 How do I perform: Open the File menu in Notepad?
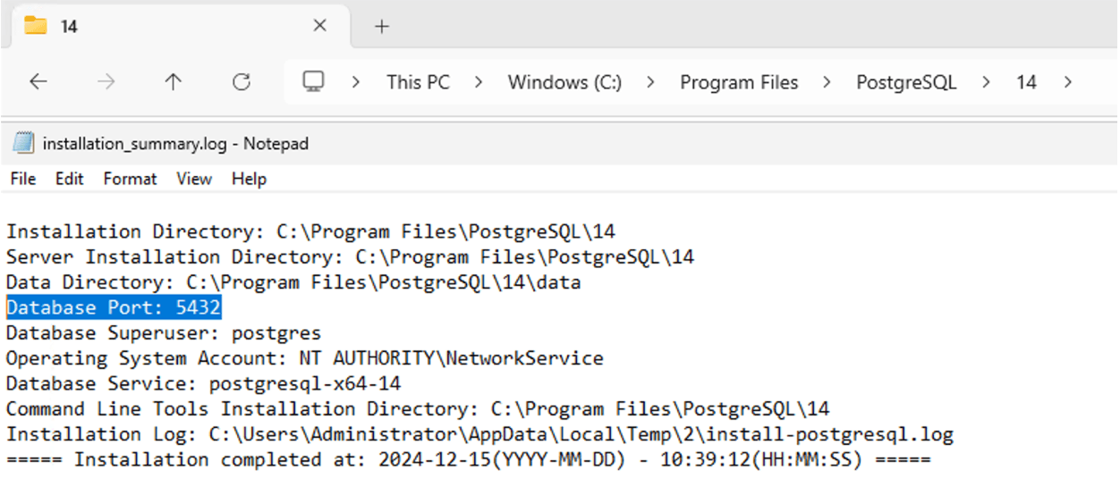pyautogui.click(x=23, y=179)
